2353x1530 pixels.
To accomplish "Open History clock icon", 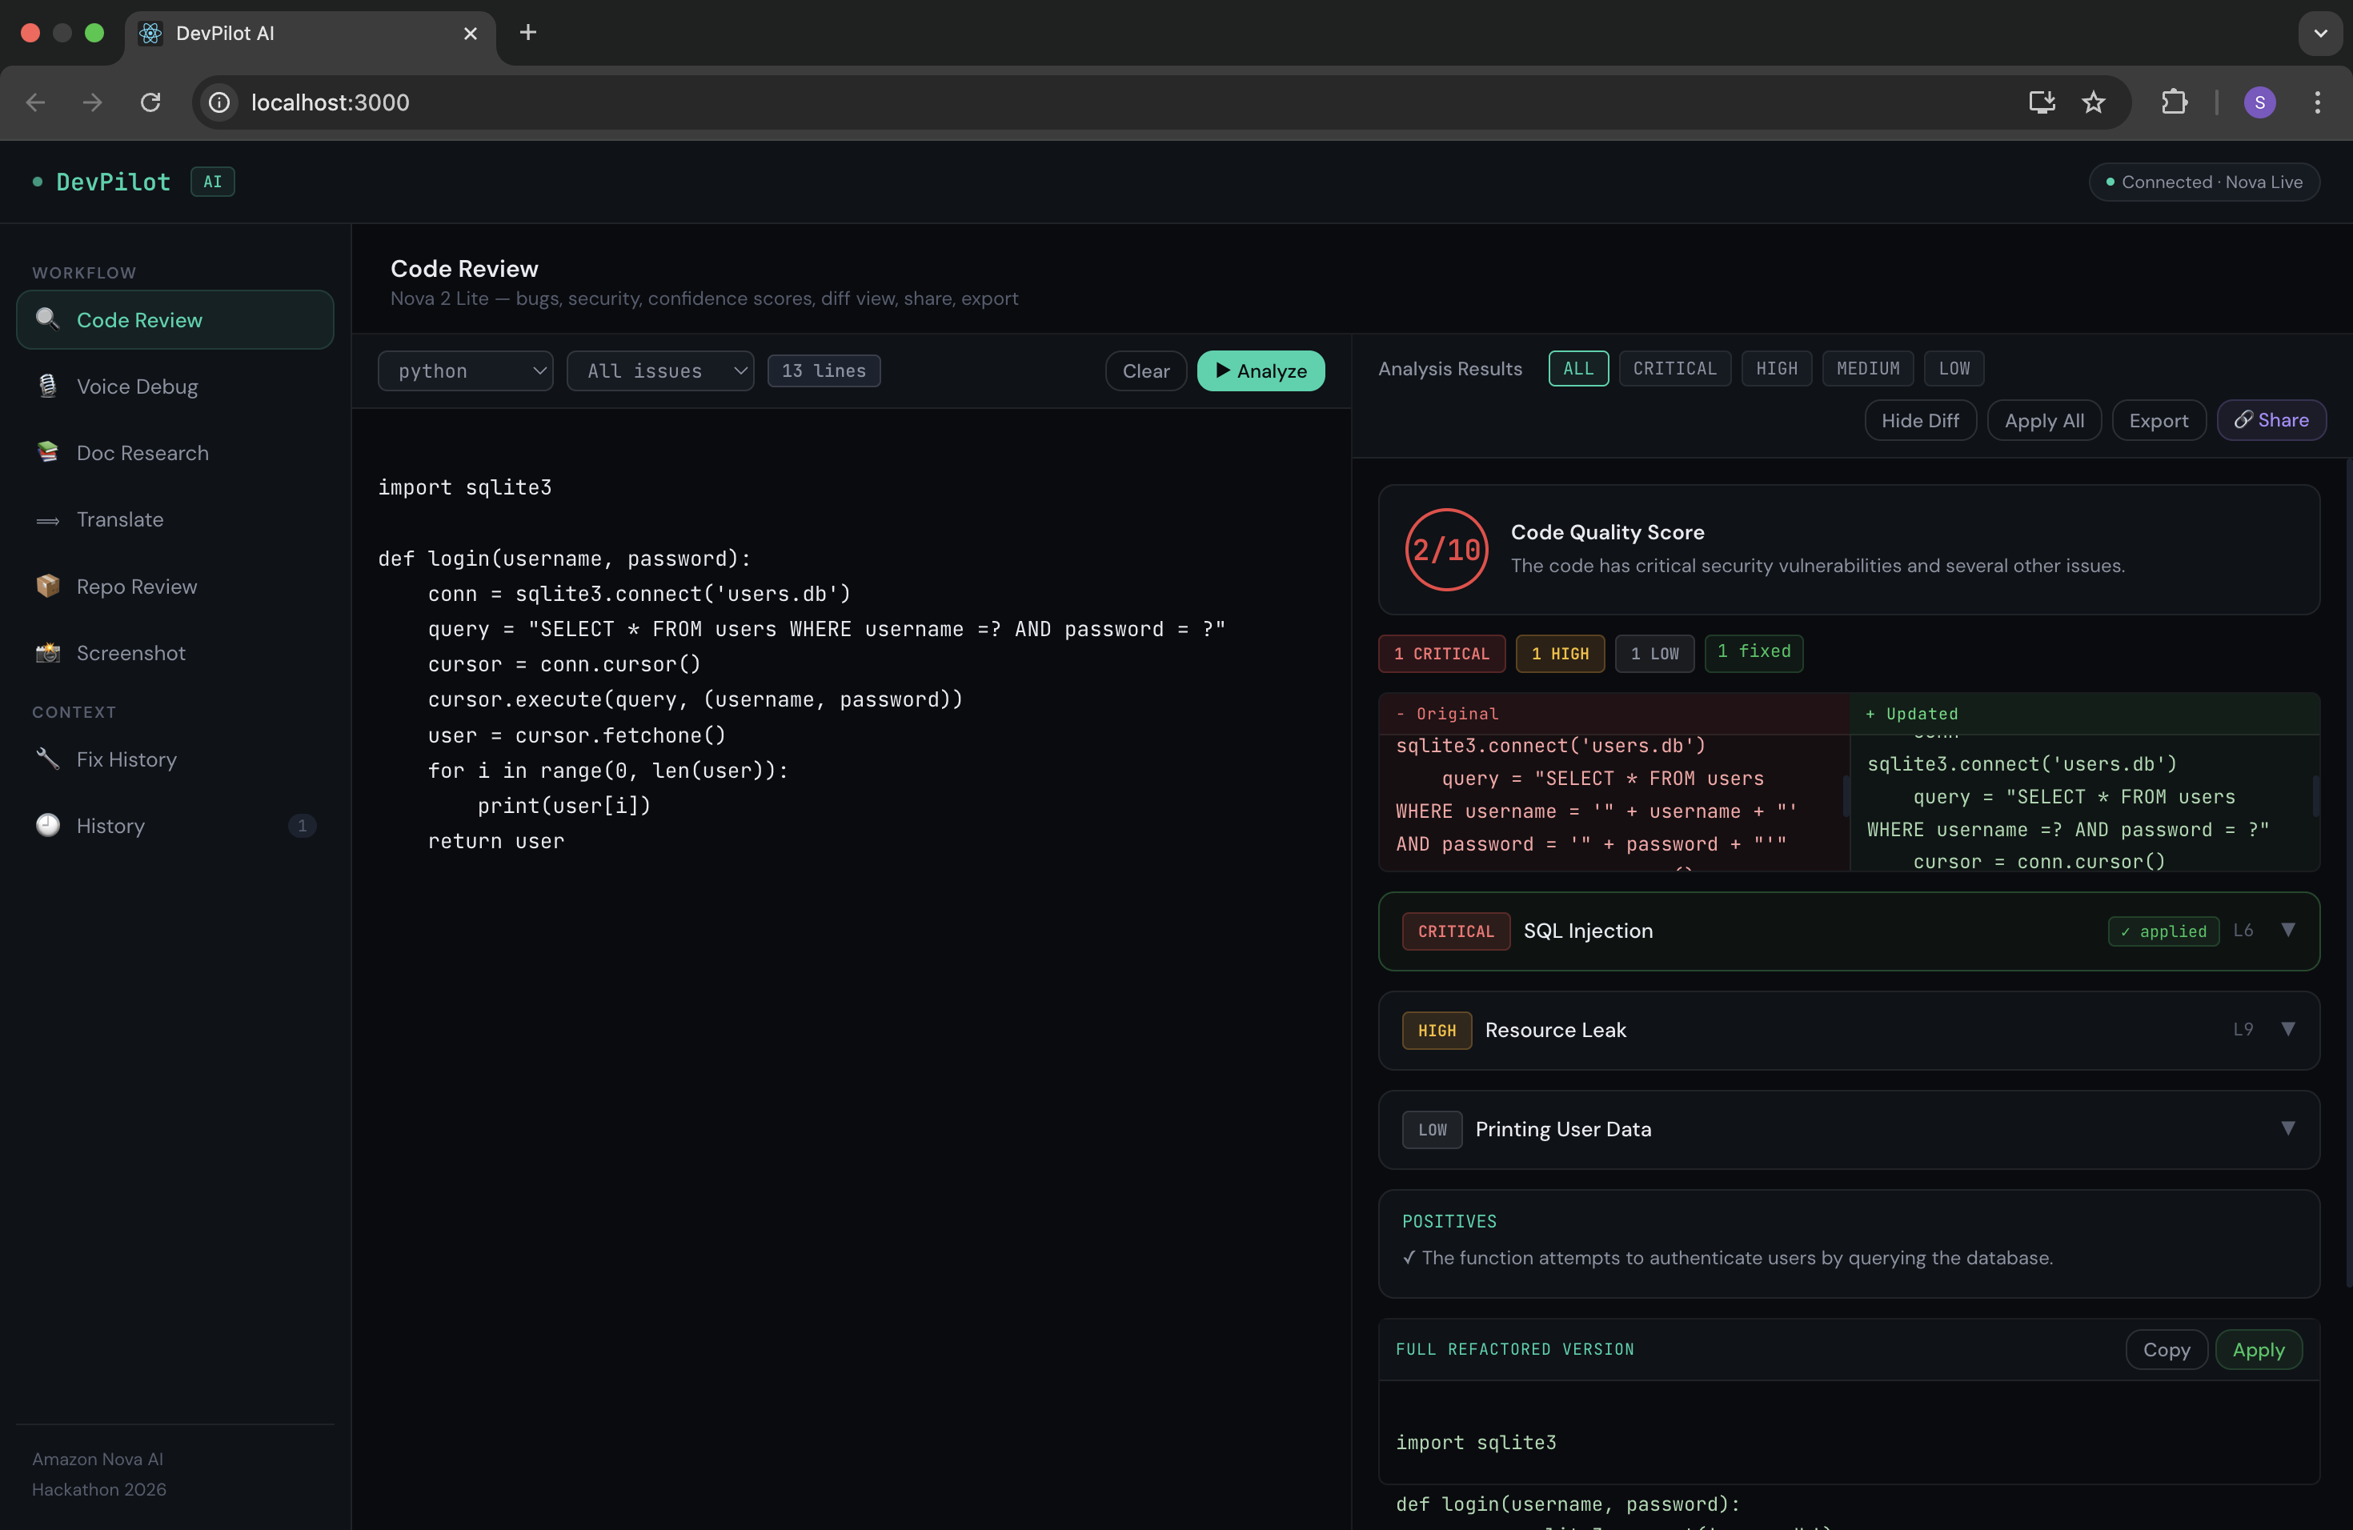I will point(47,825).
